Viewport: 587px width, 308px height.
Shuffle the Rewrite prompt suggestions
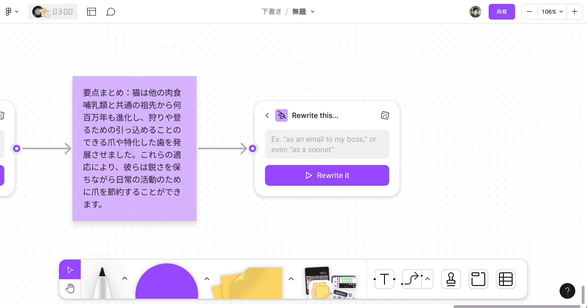[385, 115]
